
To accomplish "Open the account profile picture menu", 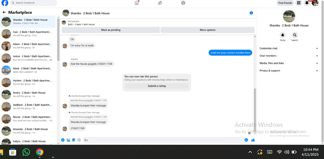I will click(315, 3).
